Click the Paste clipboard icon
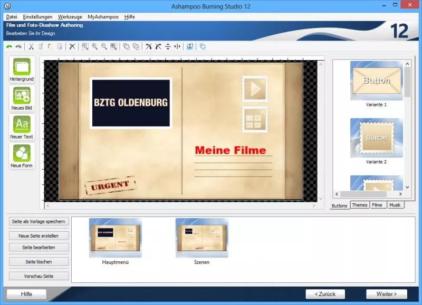422x305 pixels. click(50, 47)
